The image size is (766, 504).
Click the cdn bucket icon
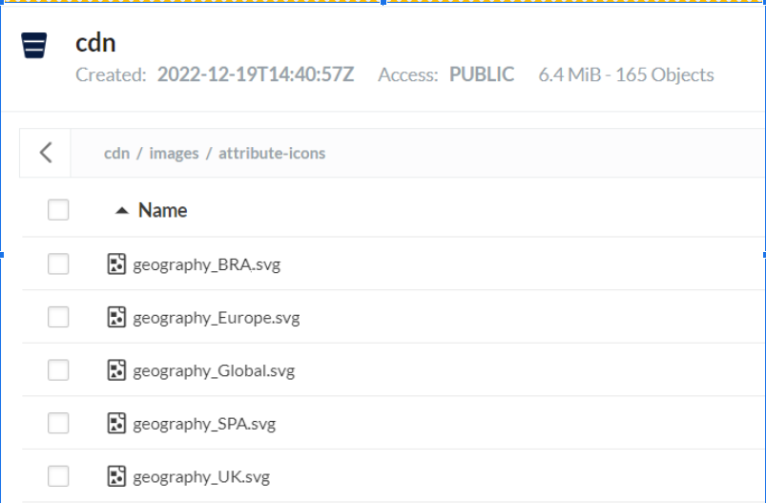(34, 45)
